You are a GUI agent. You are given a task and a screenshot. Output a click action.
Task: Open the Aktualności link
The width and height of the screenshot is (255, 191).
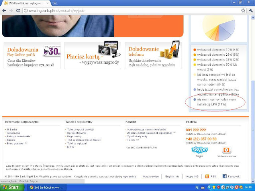(x=14, y=133)
